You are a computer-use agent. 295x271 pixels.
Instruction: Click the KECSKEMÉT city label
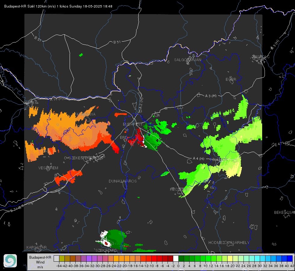[x=181, y=189]
